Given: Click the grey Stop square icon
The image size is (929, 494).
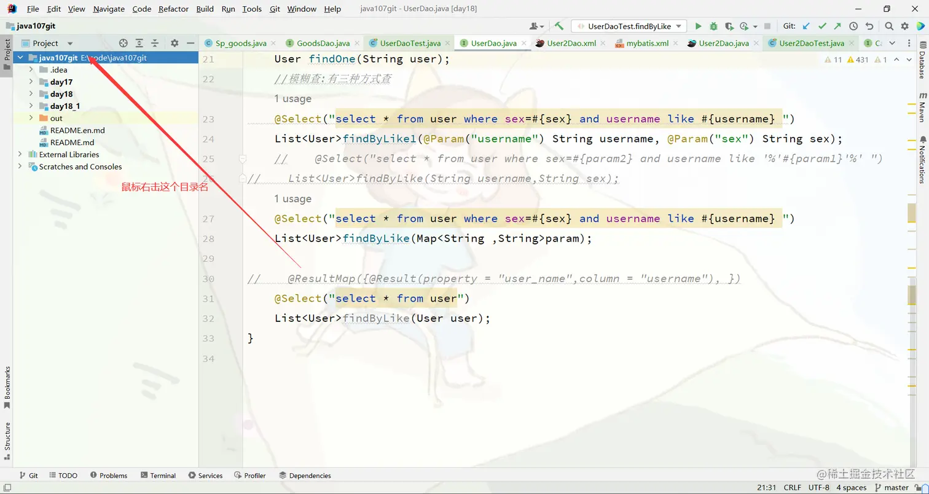Looking at the screenshot, I should pyautogui.click(x=767, y=26).
